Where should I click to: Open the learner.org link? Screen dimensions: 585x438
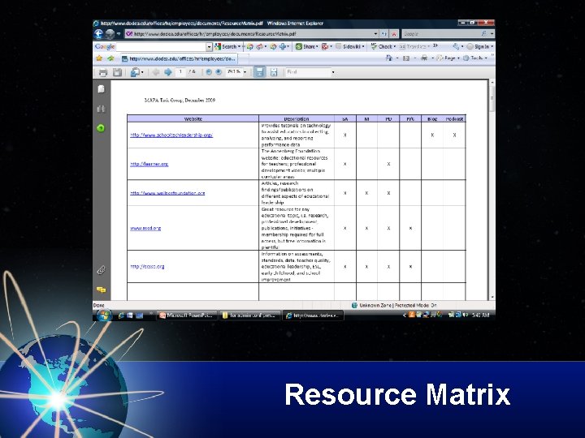point(149,164)
